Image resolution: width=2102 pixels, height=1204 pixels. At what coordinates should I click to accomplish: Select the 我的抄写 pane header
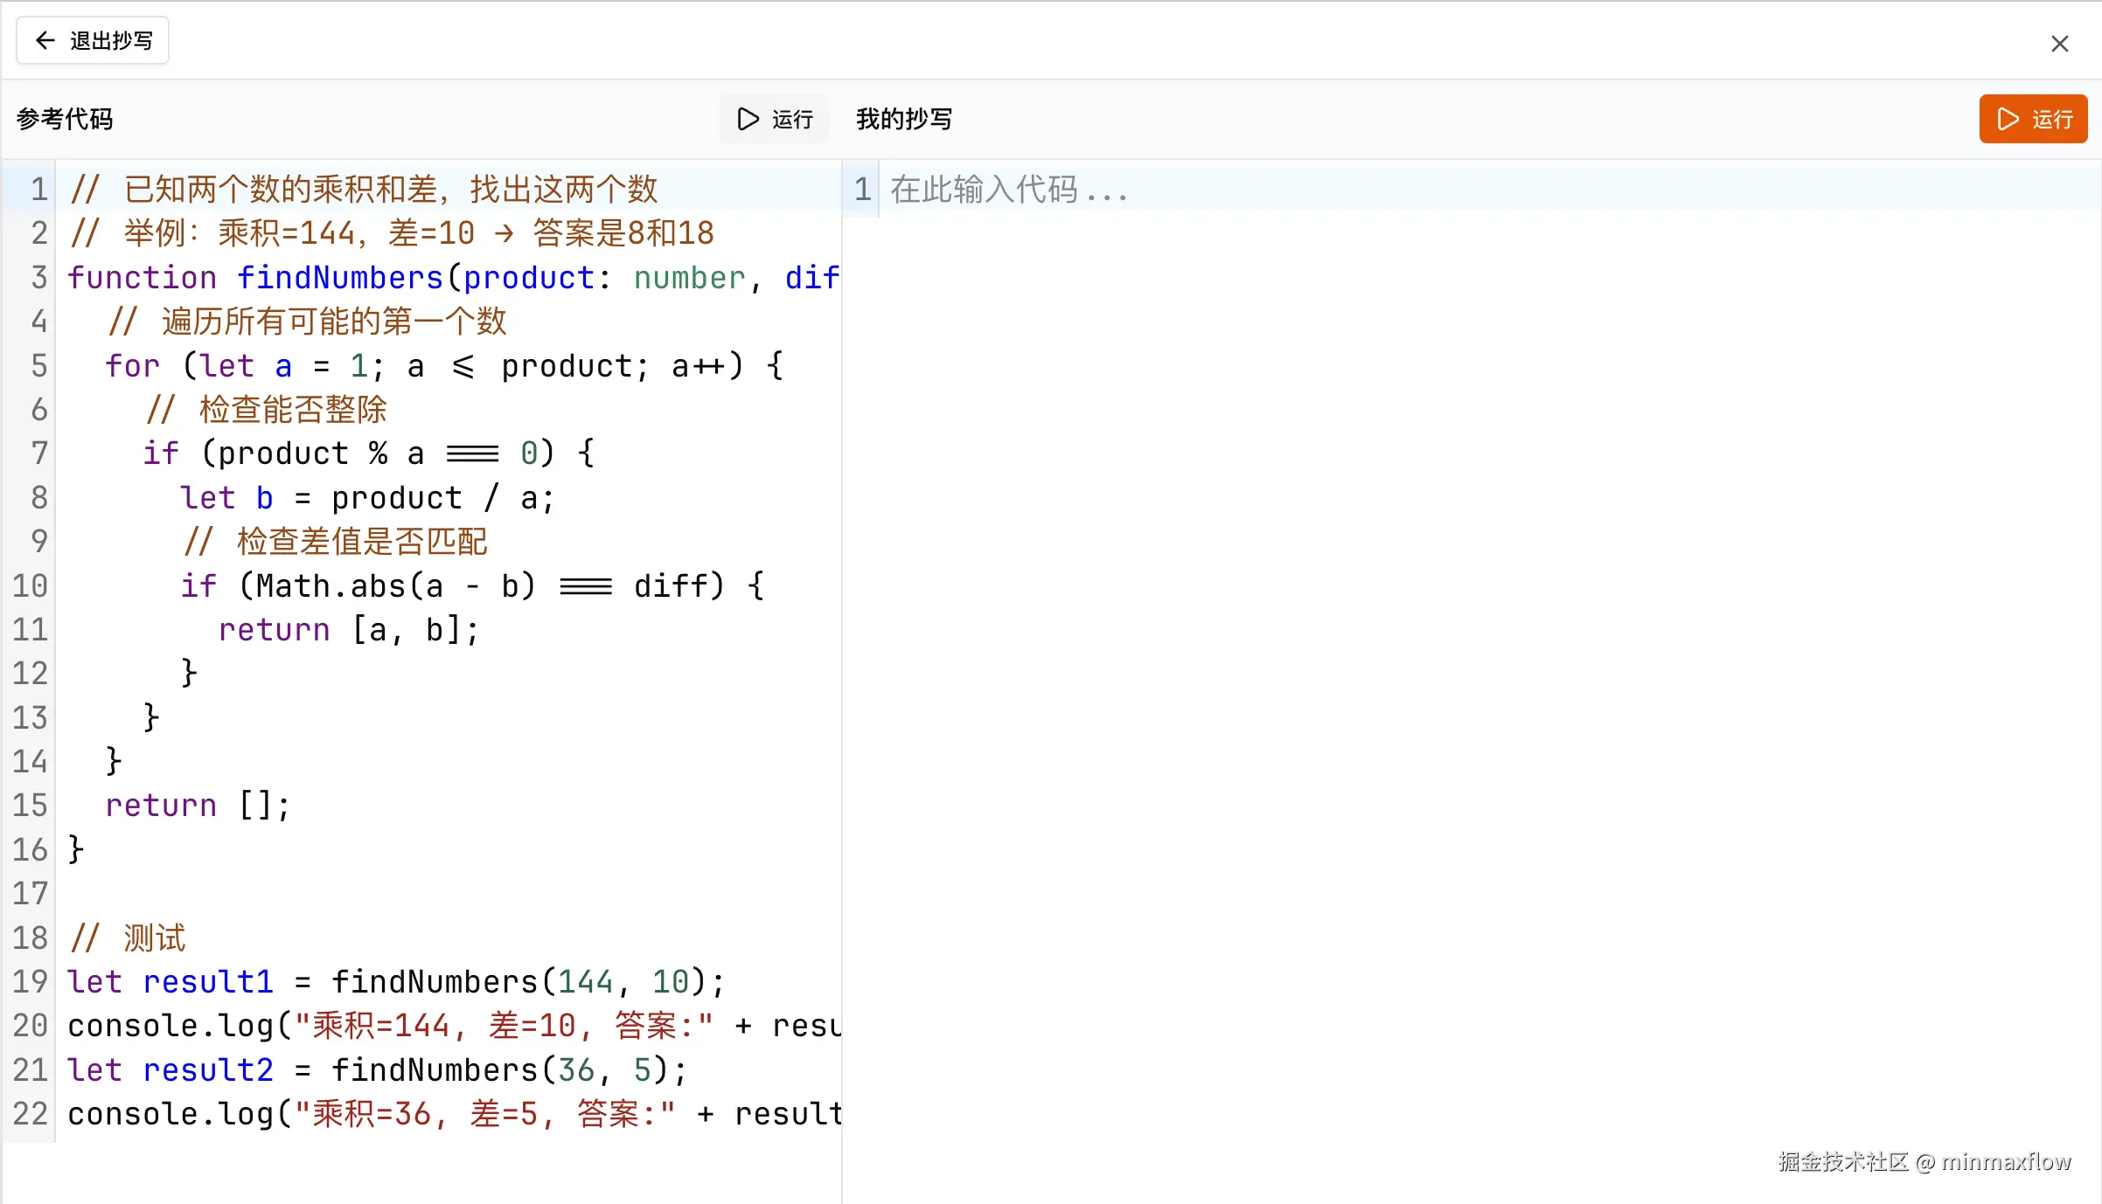[x=903, y=119]
